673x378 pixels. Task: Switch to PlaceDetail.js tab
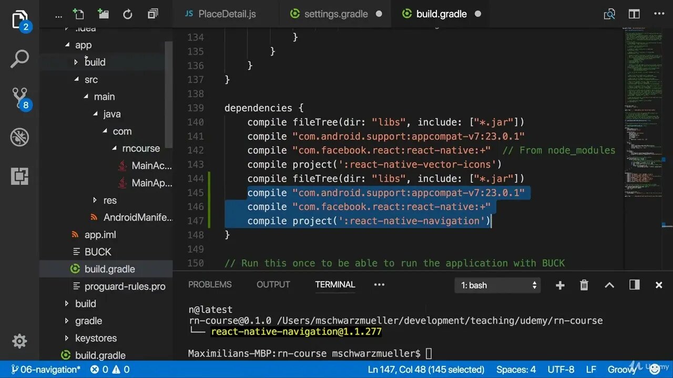(x=227, y=14)
